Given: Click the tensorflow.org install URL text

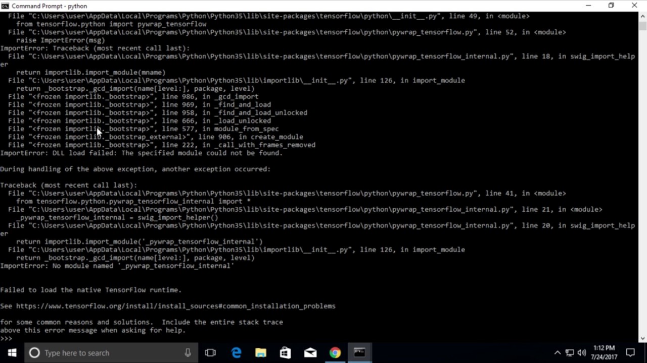Looking at the screenshot, I should coord(176,306).
